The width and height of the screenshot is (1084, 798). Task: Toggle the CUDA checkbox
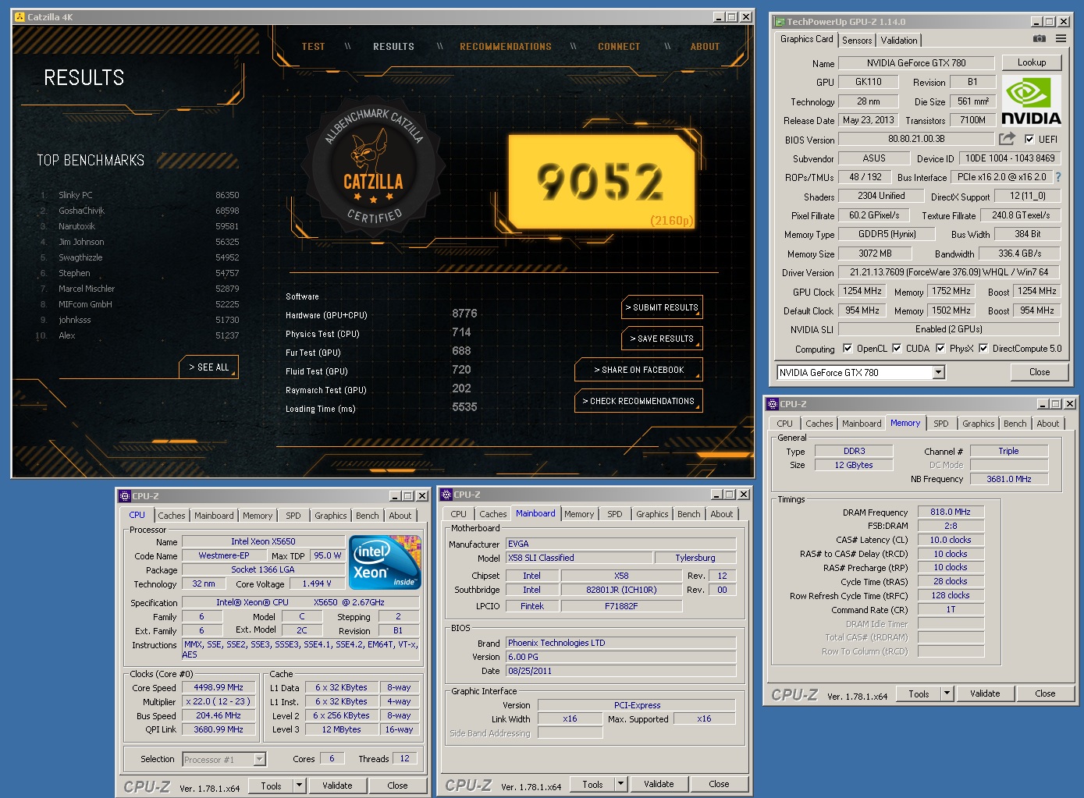tap(897, 349)
